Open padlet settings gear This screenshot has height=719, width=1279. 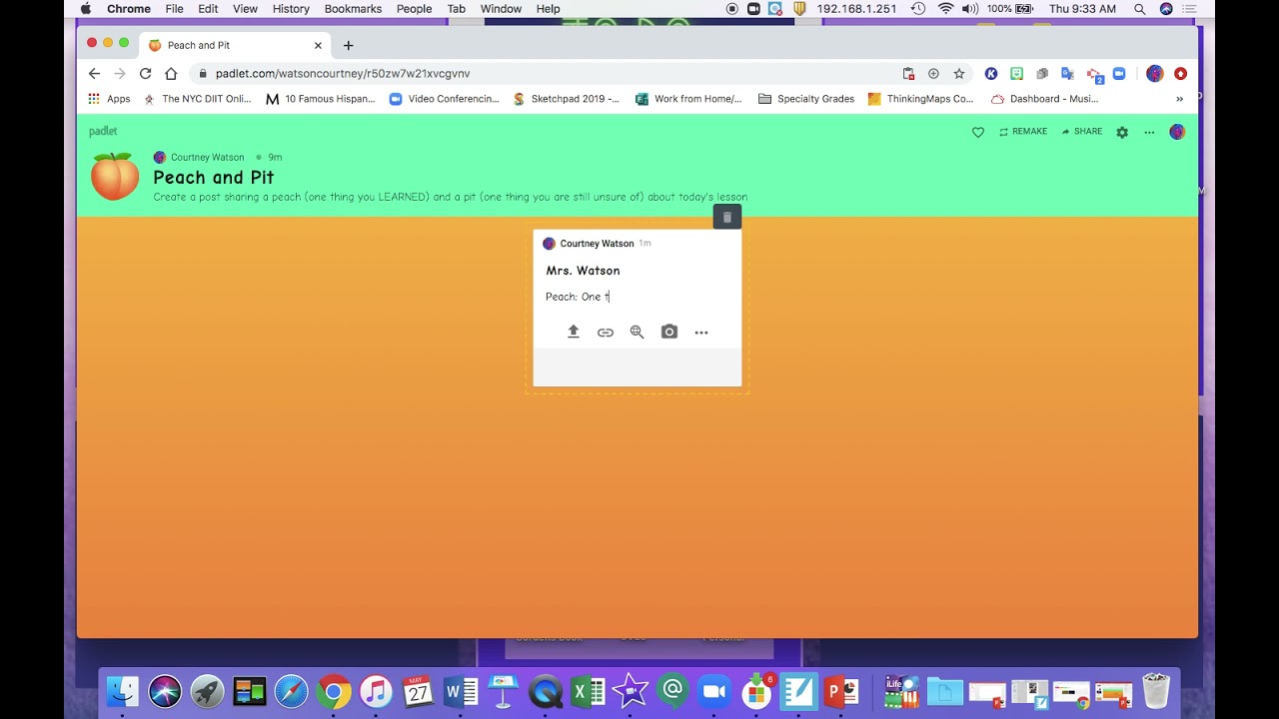pos(1122,132)
